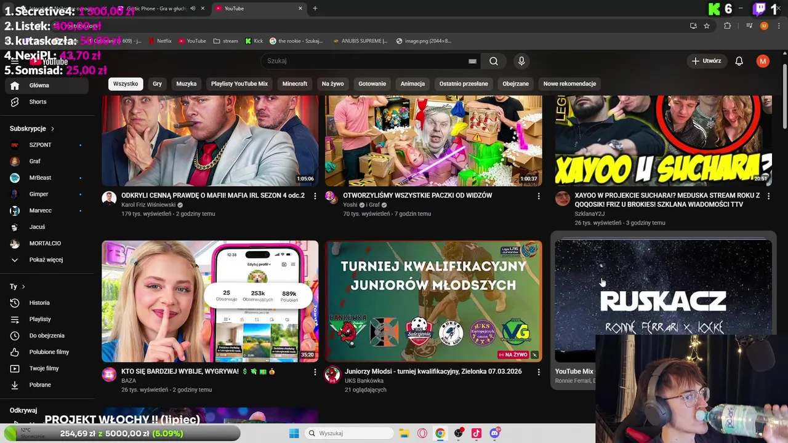Image resolution: width=788 pixels, height=443 pixels.
Task: Open the BAZA channel avatar
Action: 109,374
